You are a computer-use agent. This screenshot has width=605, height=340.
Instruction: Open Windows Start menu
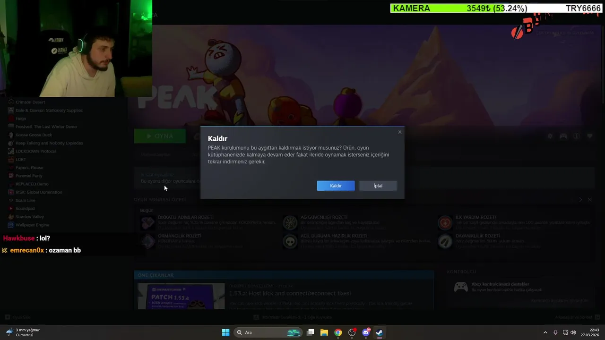pos(225,332)
